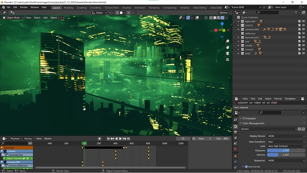The width and height of the screenshot is (307, 173).
Task: Toggle the camera view icon in viewport
Action: pyautogui.click(x=227, y=53)
